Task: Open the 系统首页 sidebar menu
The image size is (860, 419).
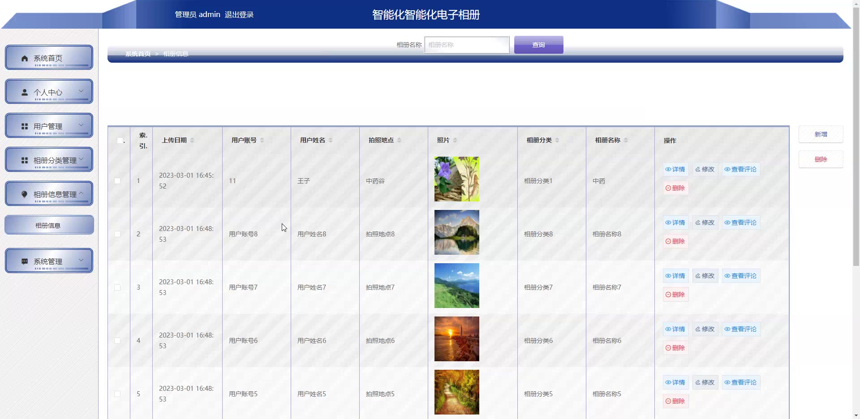Action: pyautogui.click(x=49, y=57)
